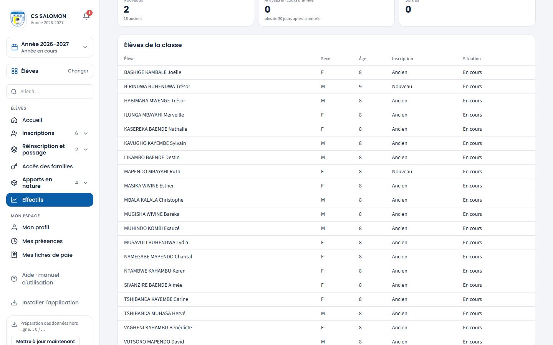Go to Accès des familles
Screen dimensions: 553x345
[50, 166]
